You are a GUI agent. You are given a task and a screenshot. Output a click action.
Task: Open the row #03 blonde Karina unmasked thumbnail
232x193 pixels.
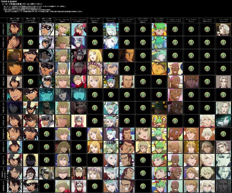click(95, 56)
